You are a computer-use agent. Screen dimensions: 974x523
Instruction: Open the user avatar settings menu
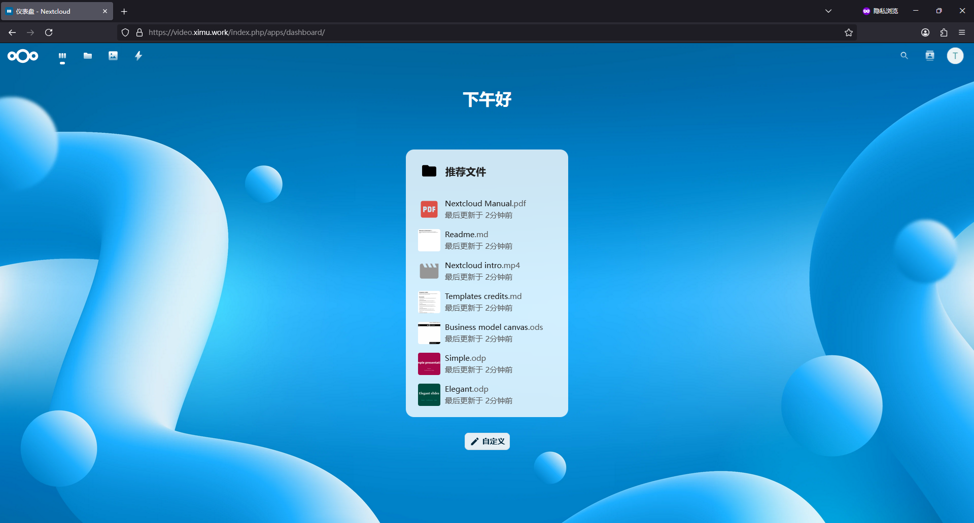pyautogui.click(x=955, y=56)
